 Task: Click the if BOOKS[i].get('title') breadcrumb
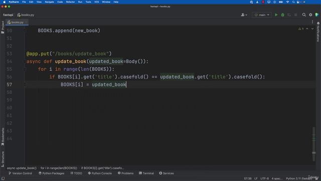click(102, 168)
